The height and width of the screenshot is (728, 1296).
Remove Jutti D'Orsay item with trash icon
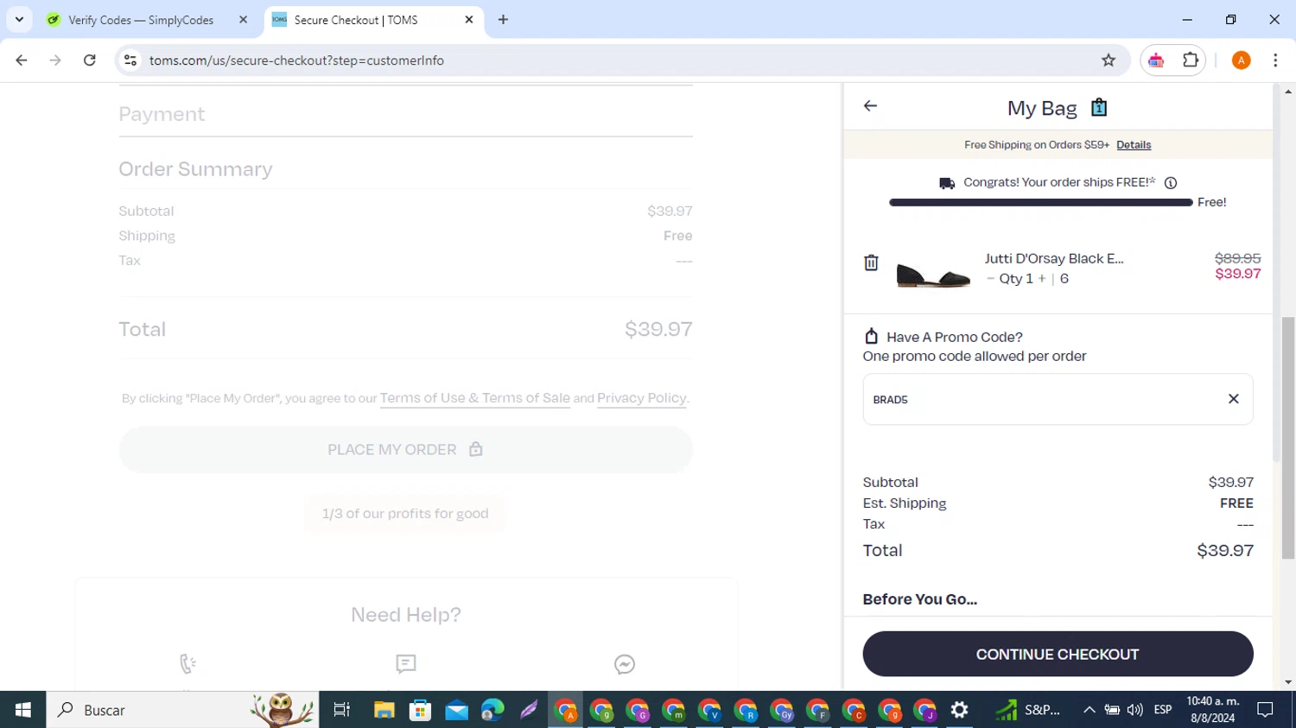click(871, 263)
